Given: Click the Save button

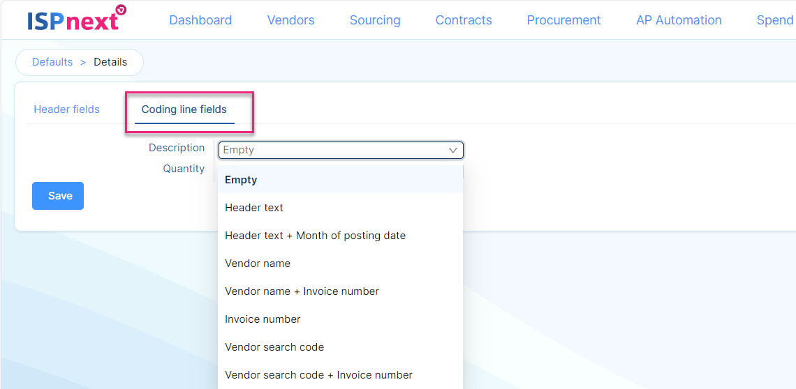Looking at the screenshot, I should [58, 196].
